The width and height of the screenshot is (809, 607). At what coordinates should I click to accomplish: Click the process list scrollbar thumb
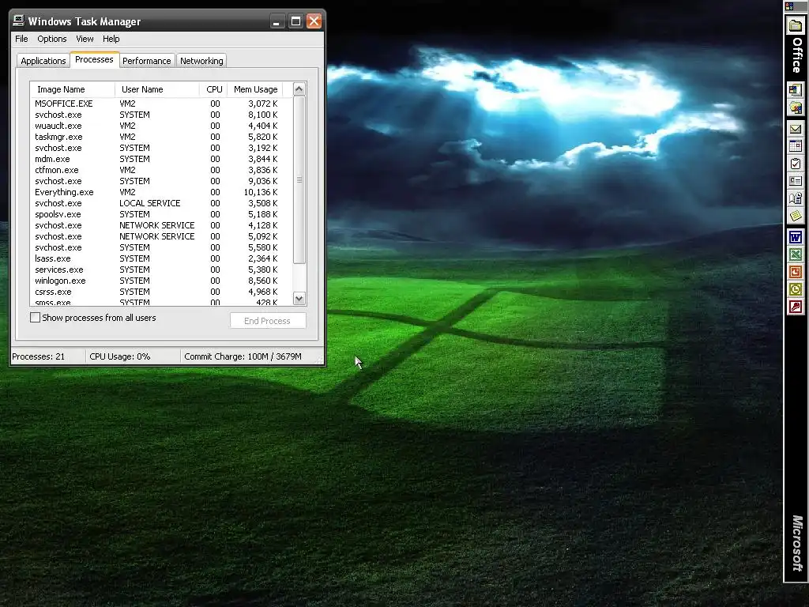click(299, 179)
